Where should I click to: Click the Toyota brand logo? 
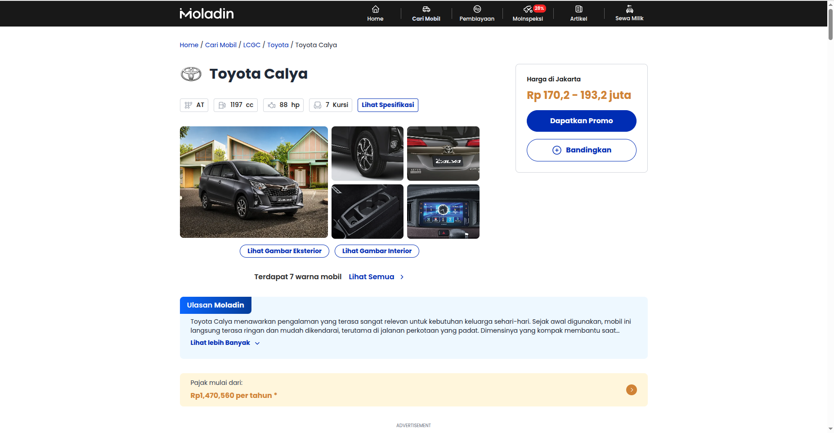click(191, 74)
